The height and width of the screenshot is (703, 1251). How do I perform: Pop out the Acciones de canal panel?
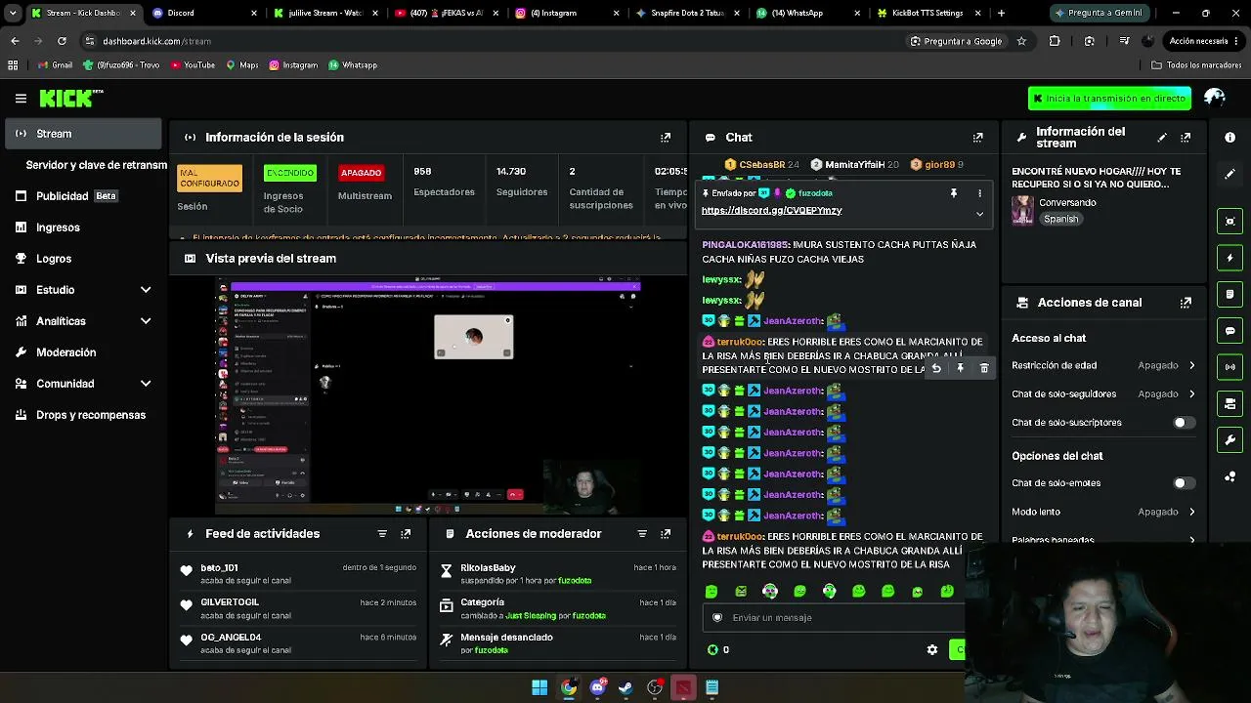point(1186,303)
